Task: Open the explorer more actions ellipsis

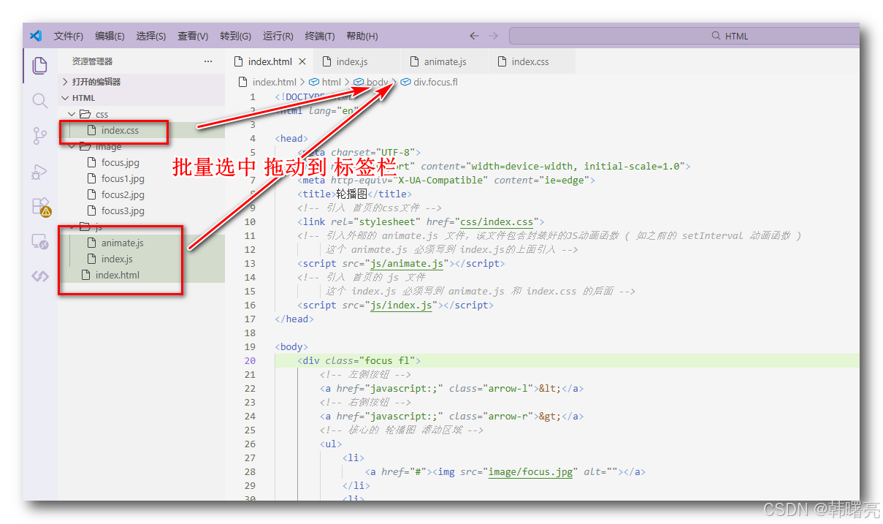Action: (x=208, y=62)
